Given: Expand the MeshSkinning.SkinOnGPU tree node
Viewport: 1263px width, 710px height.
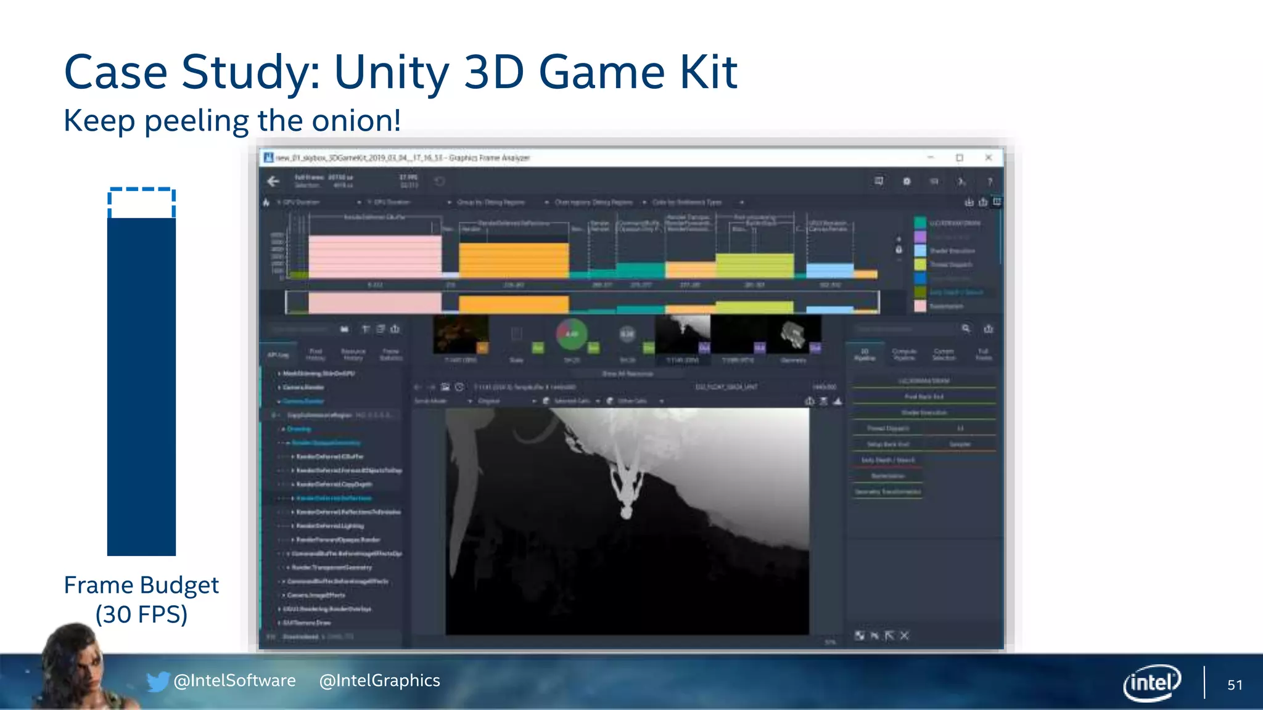Looking at the screenshot, I should (x=279, y=373).
